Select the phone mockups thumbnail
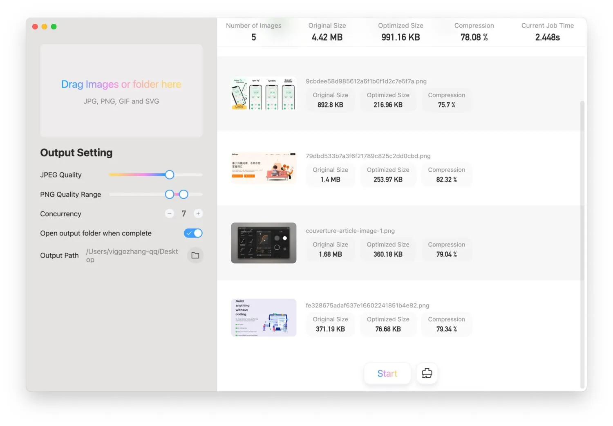This screenshot has height=426, width=613. [264, 94]
